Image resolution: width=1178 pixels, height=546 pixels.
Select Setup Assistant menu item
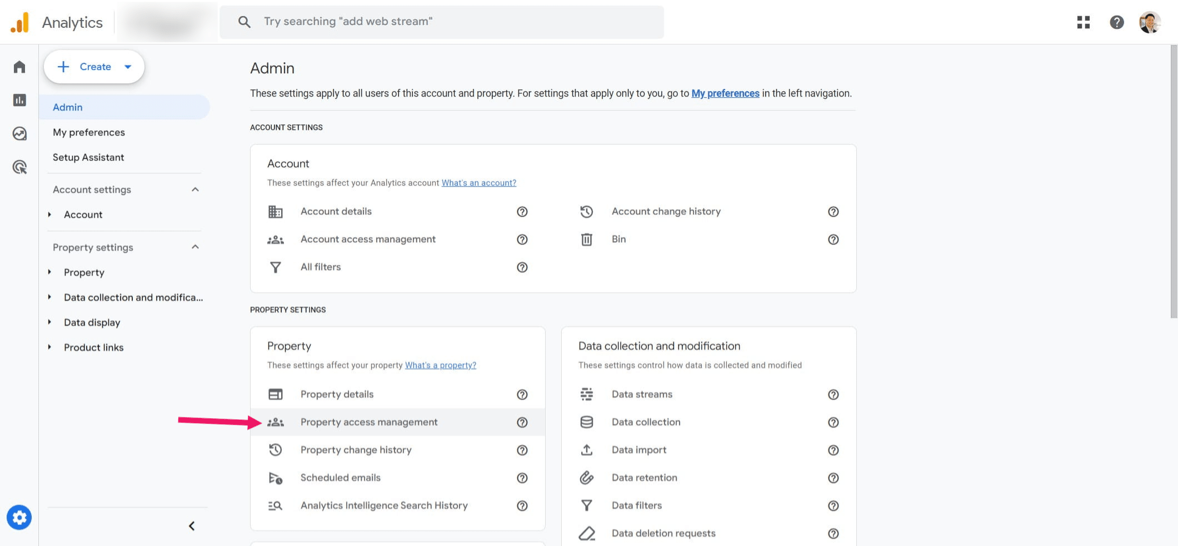point(88,157)
